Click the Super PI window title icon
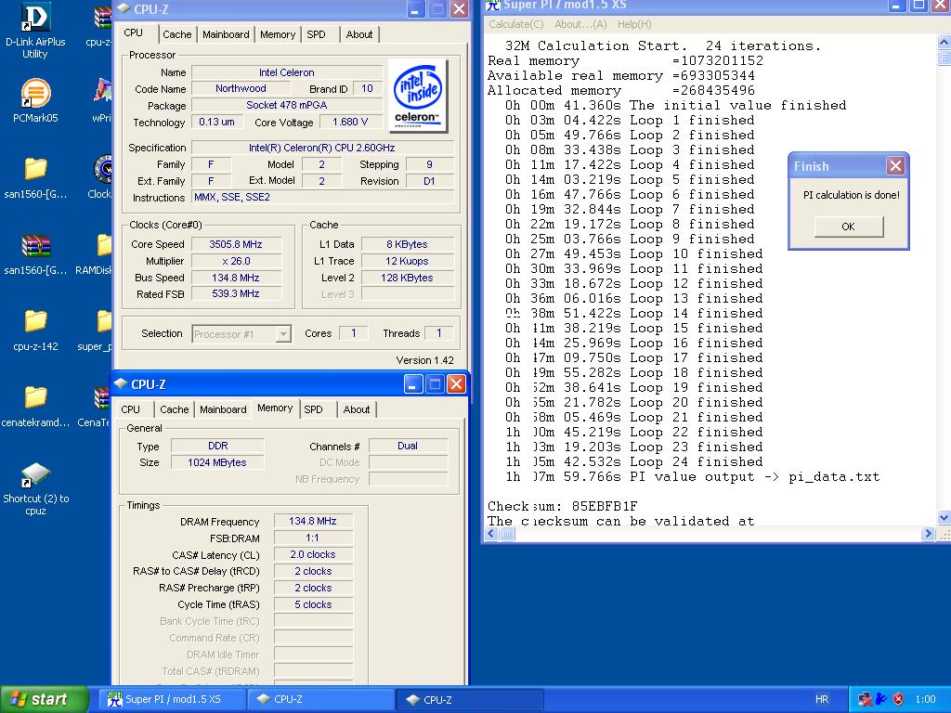The height and width of the screenshot is (713, 951). pos(493,5)
